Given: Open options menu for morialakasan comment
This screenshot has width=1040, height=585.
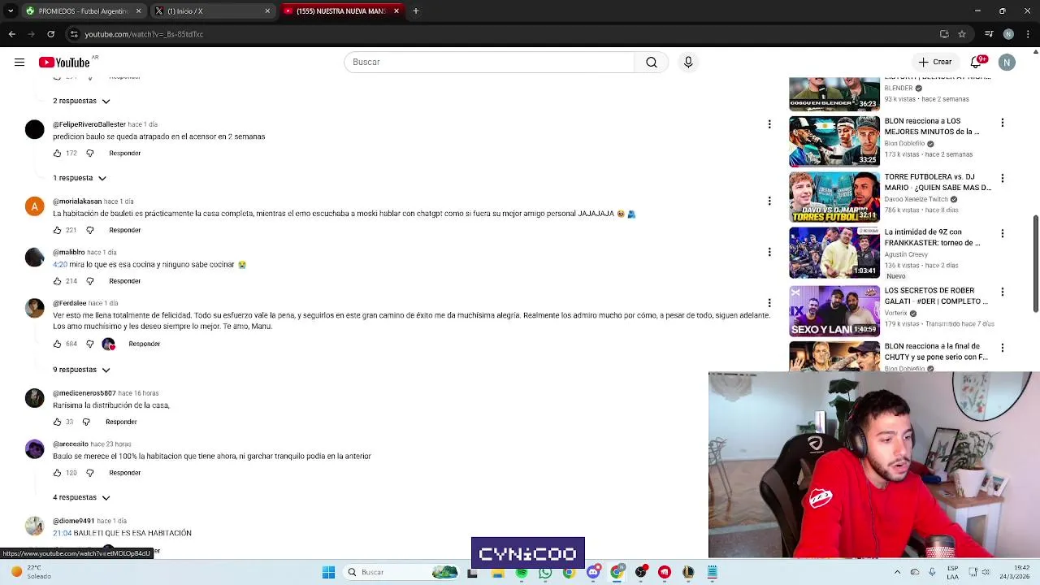Looking at the screenshot, I should point(769,201).
